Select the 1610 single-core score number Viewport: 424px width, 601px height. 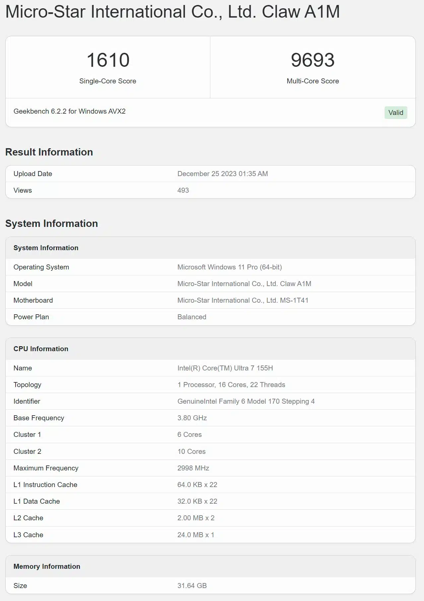point(108,60)
